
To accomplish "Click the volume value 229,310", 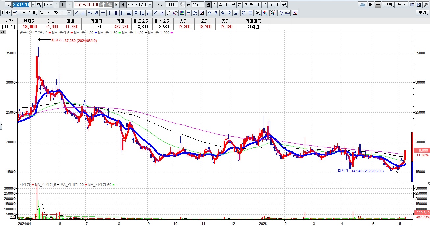I will [96, 27].
